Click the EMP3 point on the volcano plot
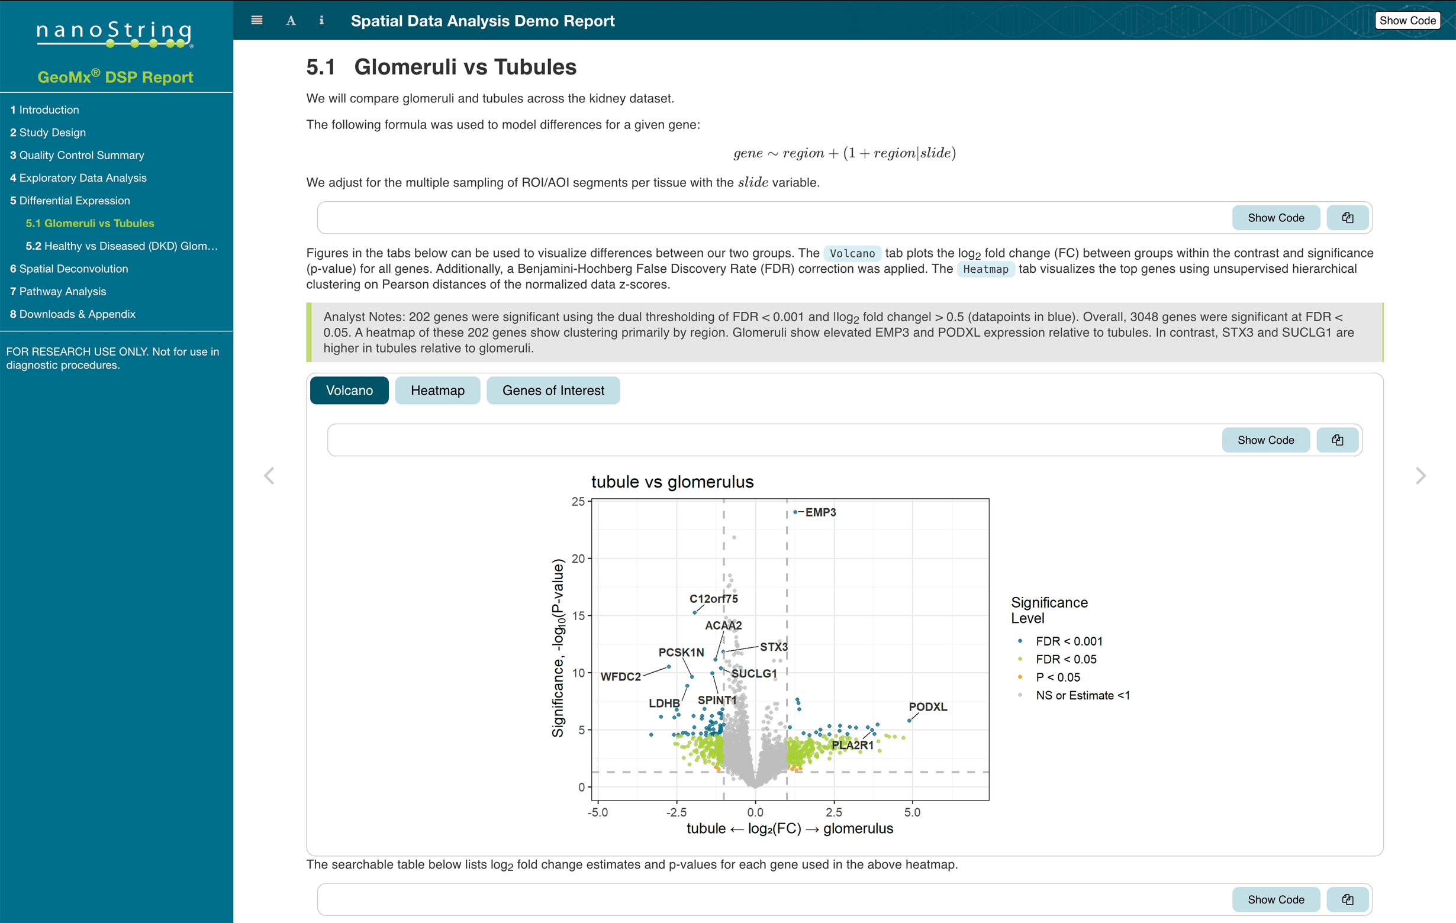The height and width of the screenshot is (923, 1456). click(796, 512)
